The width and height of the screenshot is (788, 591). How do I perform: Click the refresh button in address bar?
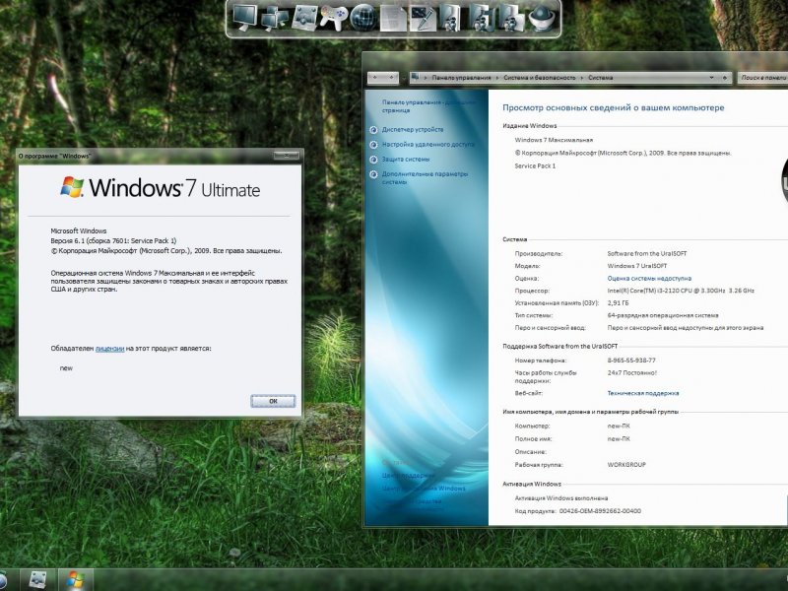(725, 78)
